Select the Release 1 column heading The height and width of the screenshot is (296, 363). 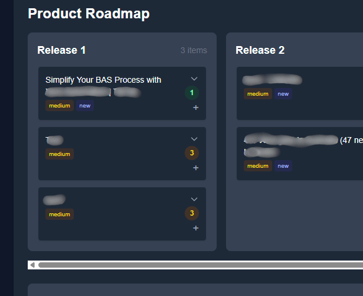pos(61,50)
